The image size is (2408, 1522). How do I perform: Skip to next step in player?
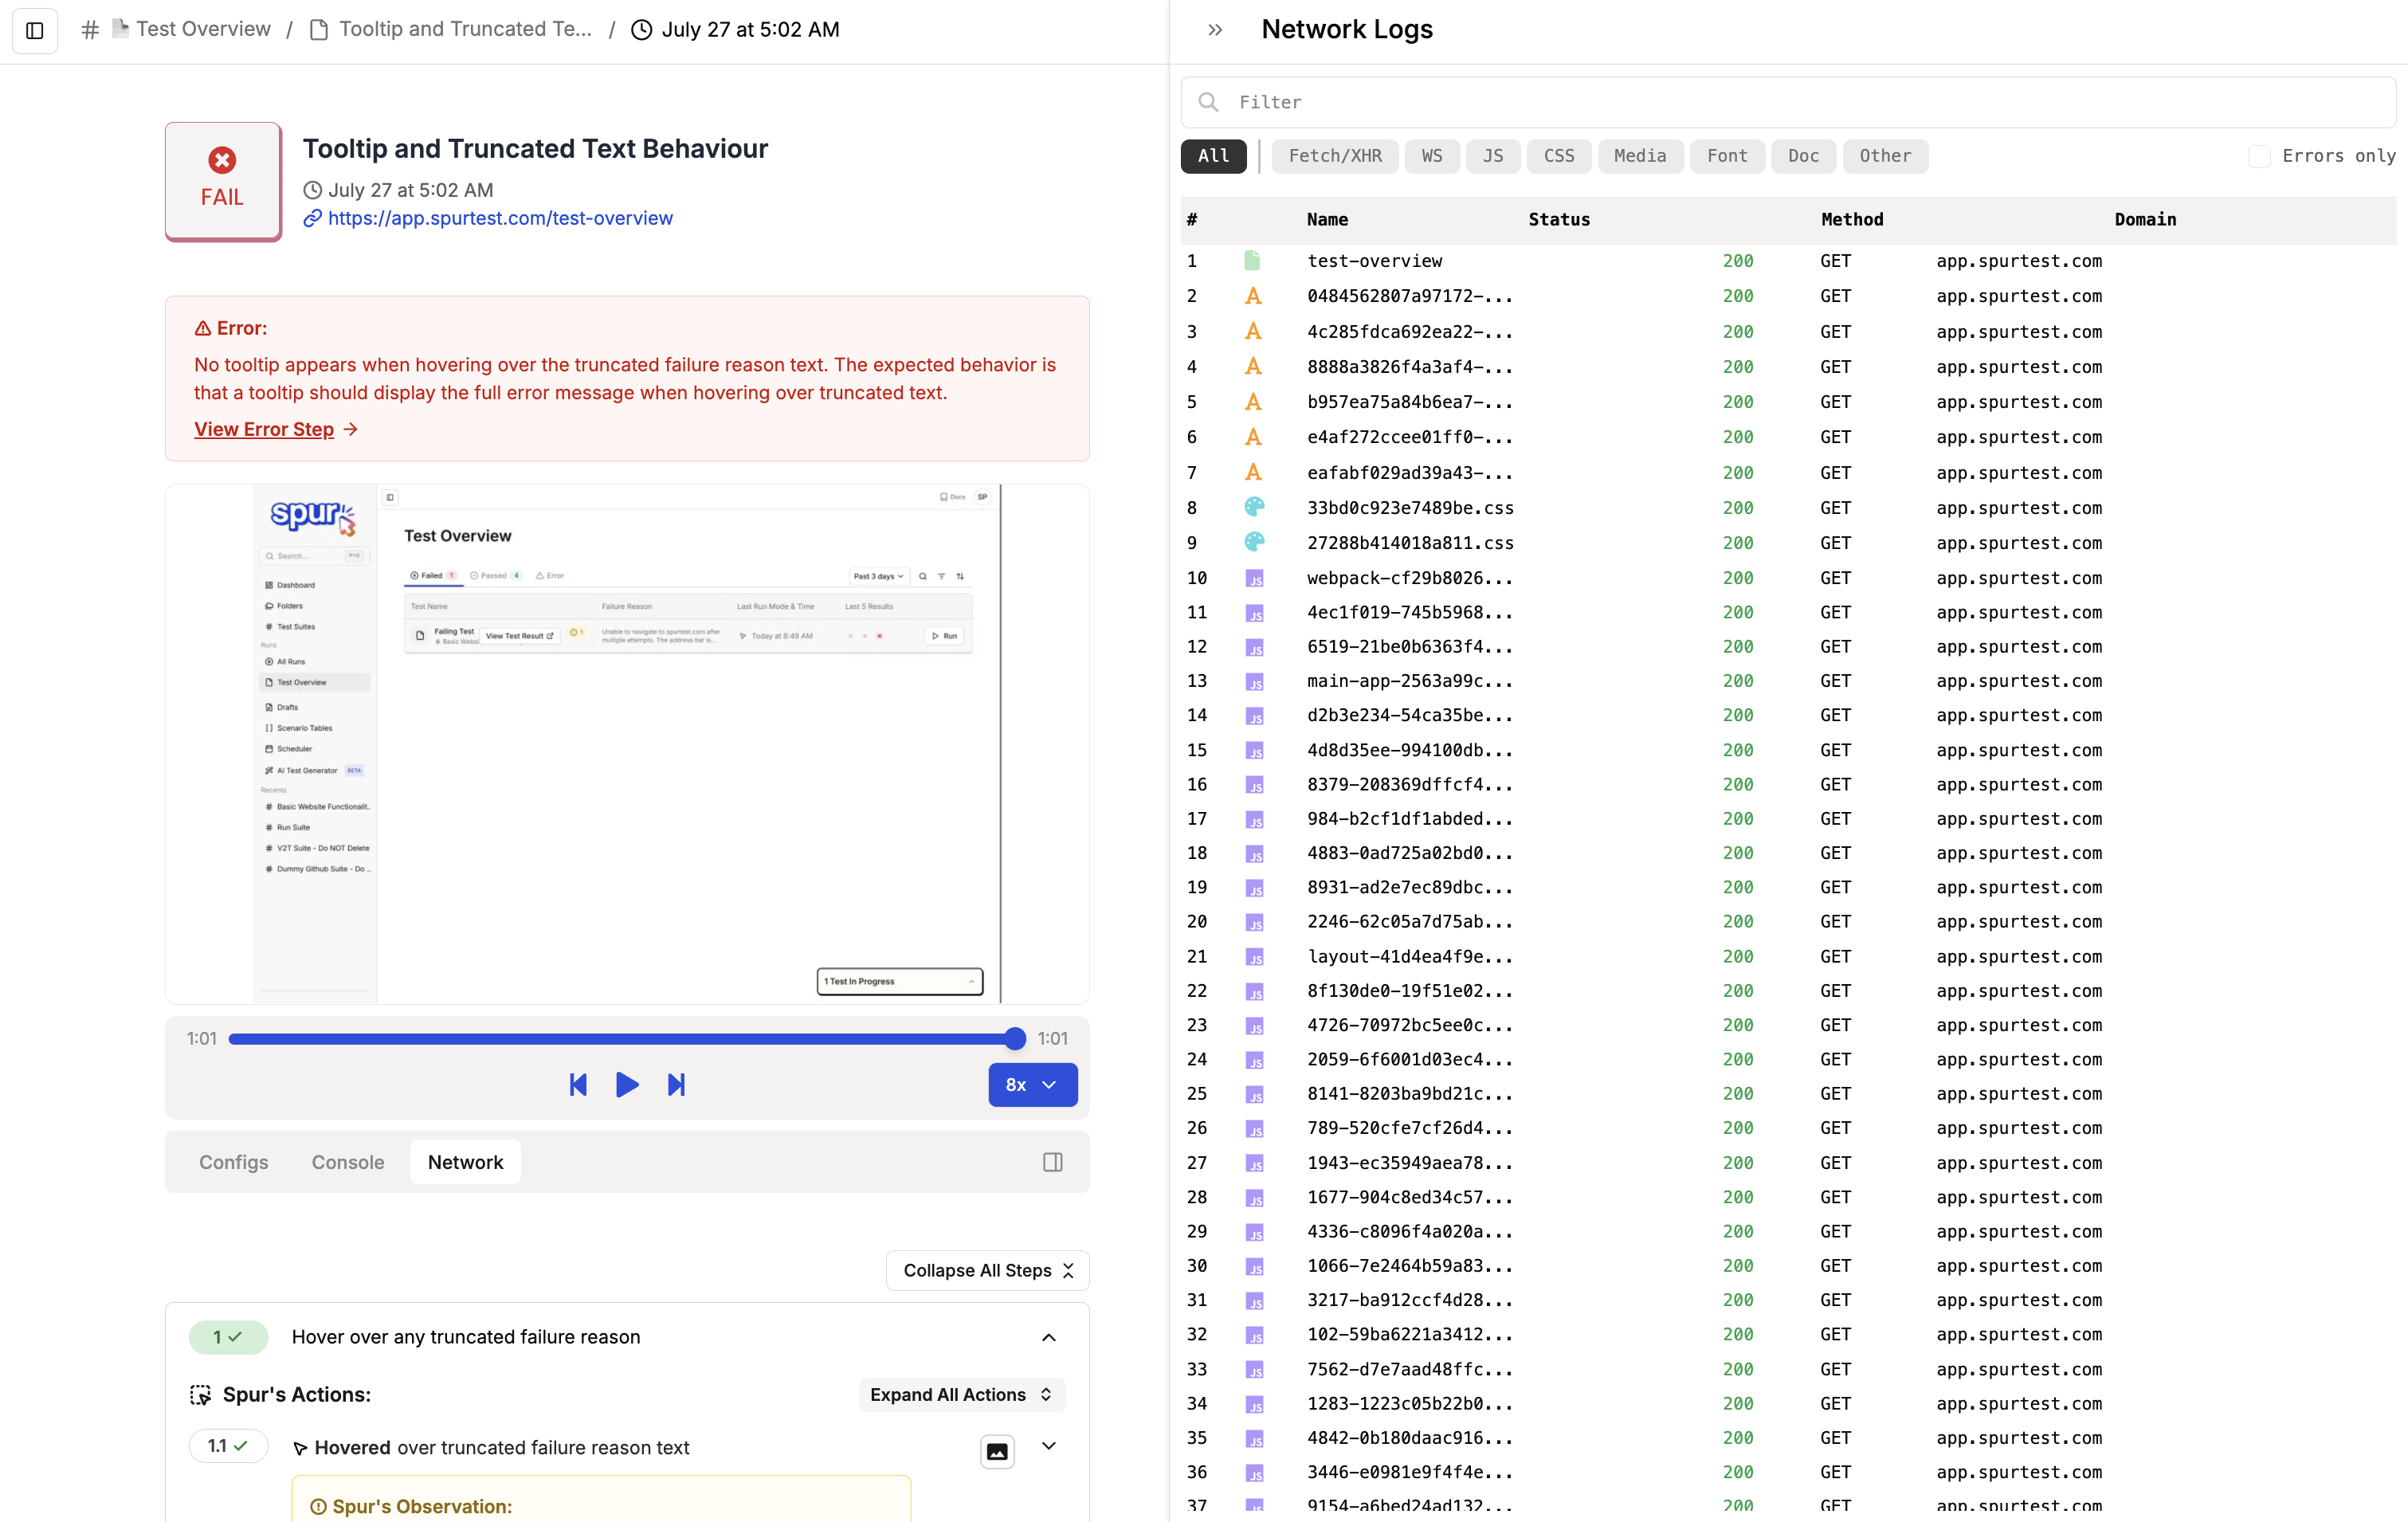pyautogui.click(x=676, y=1084)
